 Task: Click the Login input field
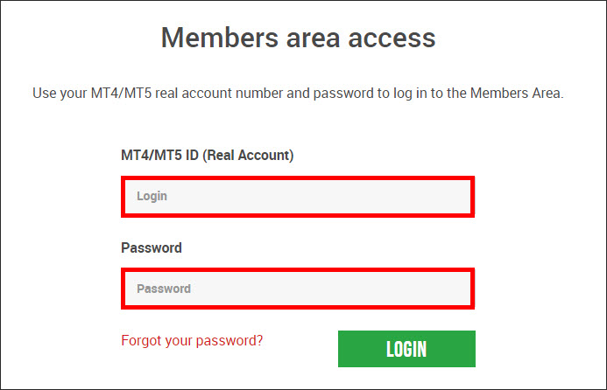click(x=298, y=197)
